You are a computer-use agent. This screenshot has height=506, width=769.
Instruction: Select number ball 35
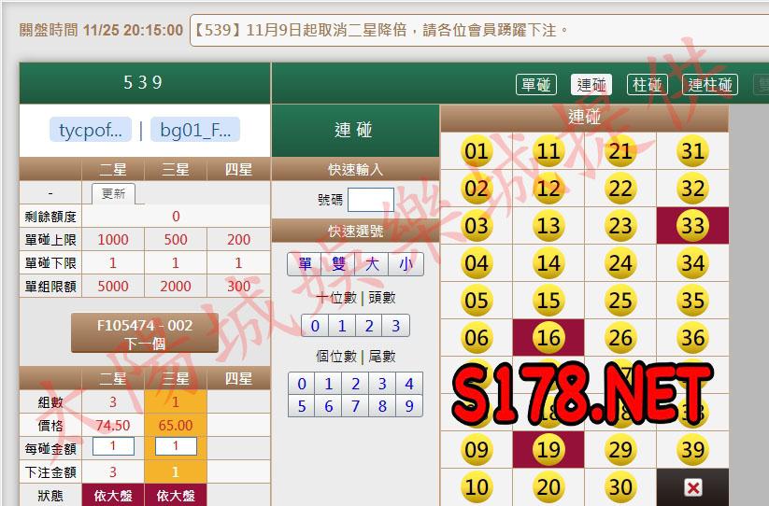[692, 301]
